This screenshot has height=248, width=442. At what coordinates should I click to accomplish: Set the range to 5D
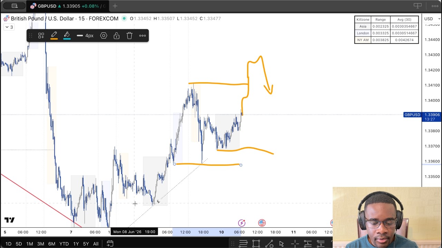click(19, 244)
